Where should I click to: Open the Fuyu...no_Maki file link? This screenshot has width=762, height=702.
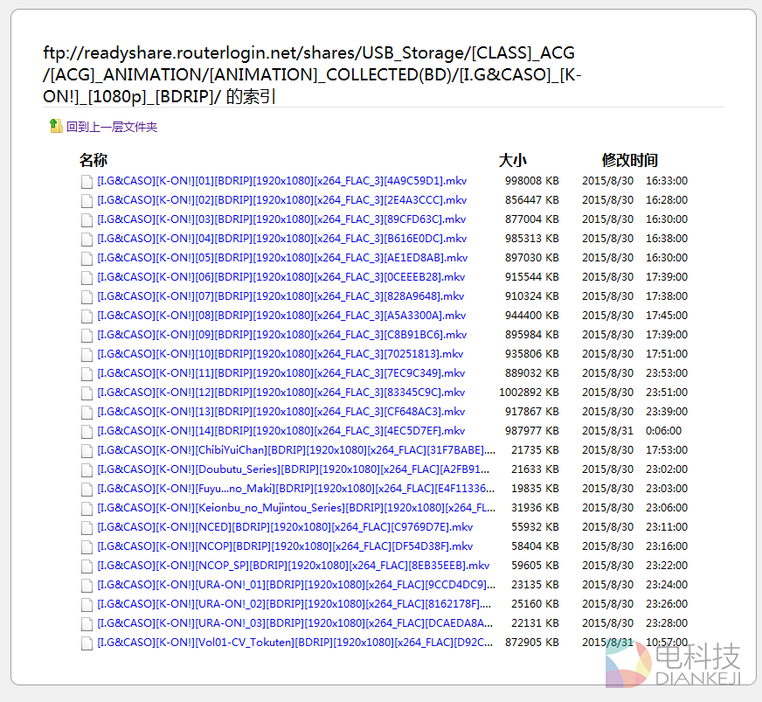click(295, 489)
